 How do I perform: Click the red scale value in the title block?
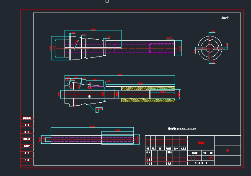(x=211, y=158)
